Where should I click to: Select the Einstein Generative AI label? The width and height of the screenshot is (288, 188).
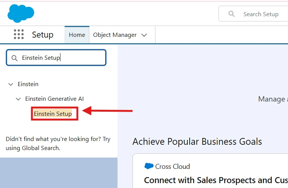coord(54,99)
